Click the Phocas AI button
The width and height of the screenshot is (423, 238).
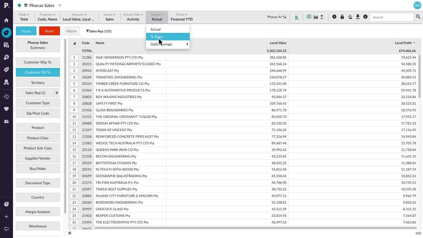277,17
